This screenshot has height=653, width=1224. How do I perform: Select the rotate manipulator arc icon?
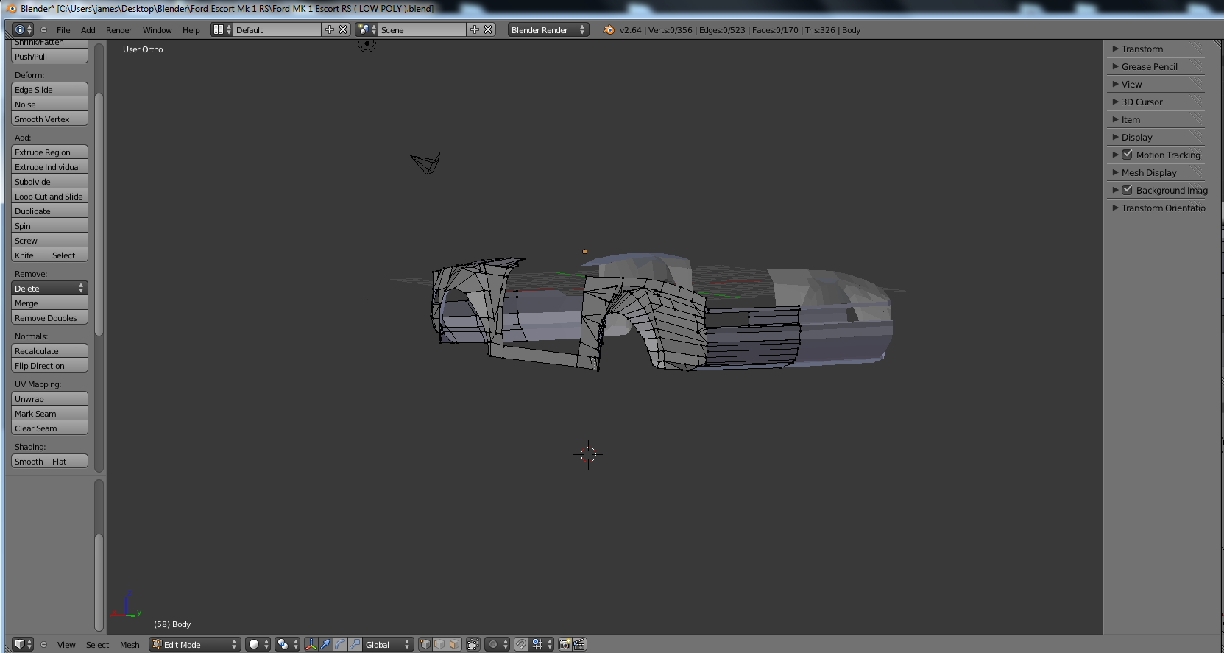point(340,644)
